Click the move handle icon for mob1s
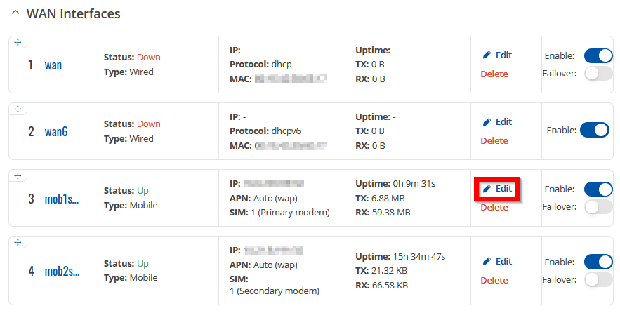 pyautogui.click(x=18, y=175)
